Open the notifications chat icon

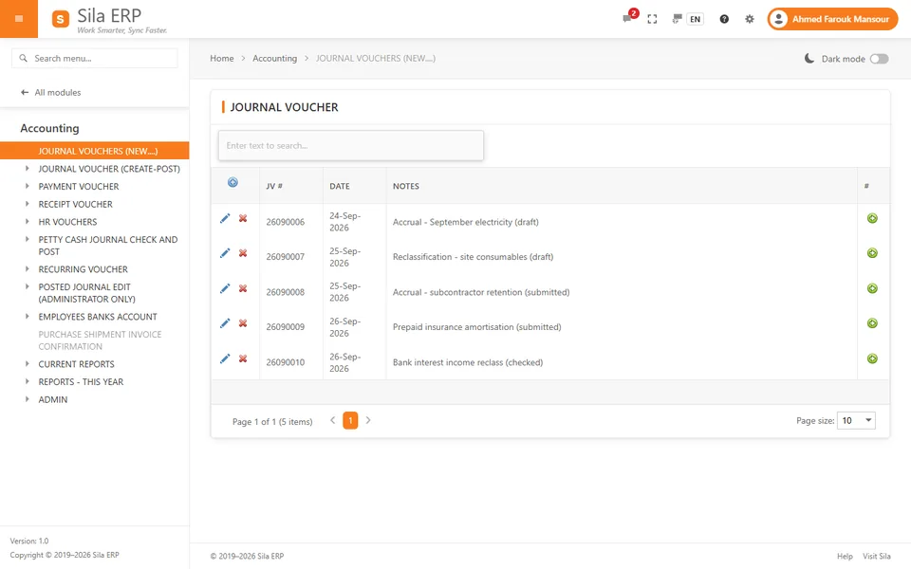click(x=627, y=19)
